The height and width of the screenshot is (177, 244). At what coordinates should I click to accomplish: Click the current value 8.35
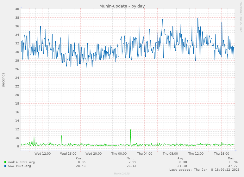click(82, 162)
